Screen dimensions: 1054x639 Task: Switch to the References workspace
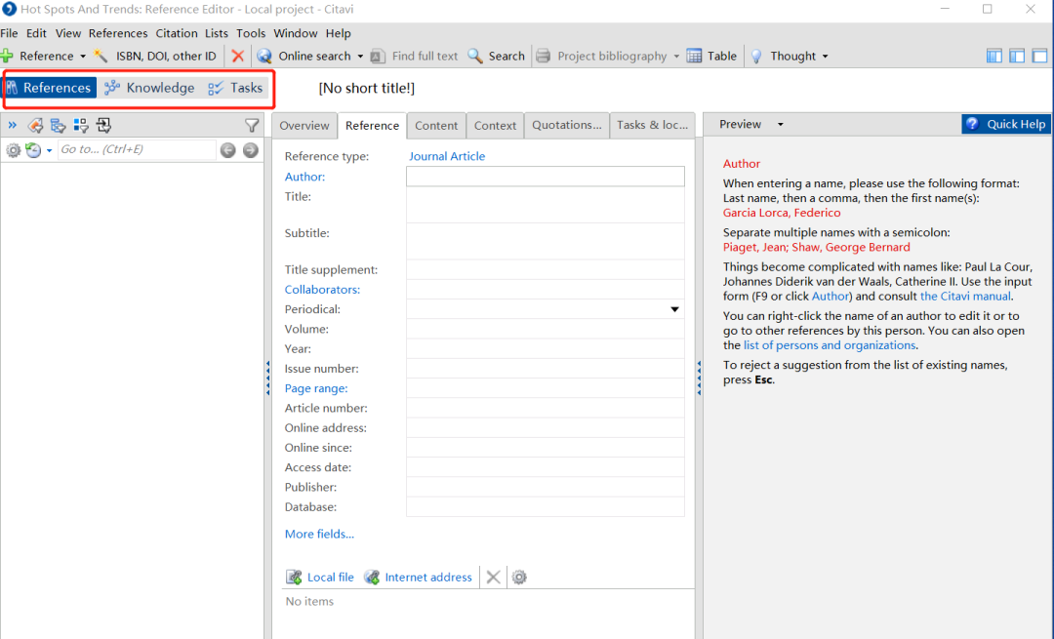(50, 88)
